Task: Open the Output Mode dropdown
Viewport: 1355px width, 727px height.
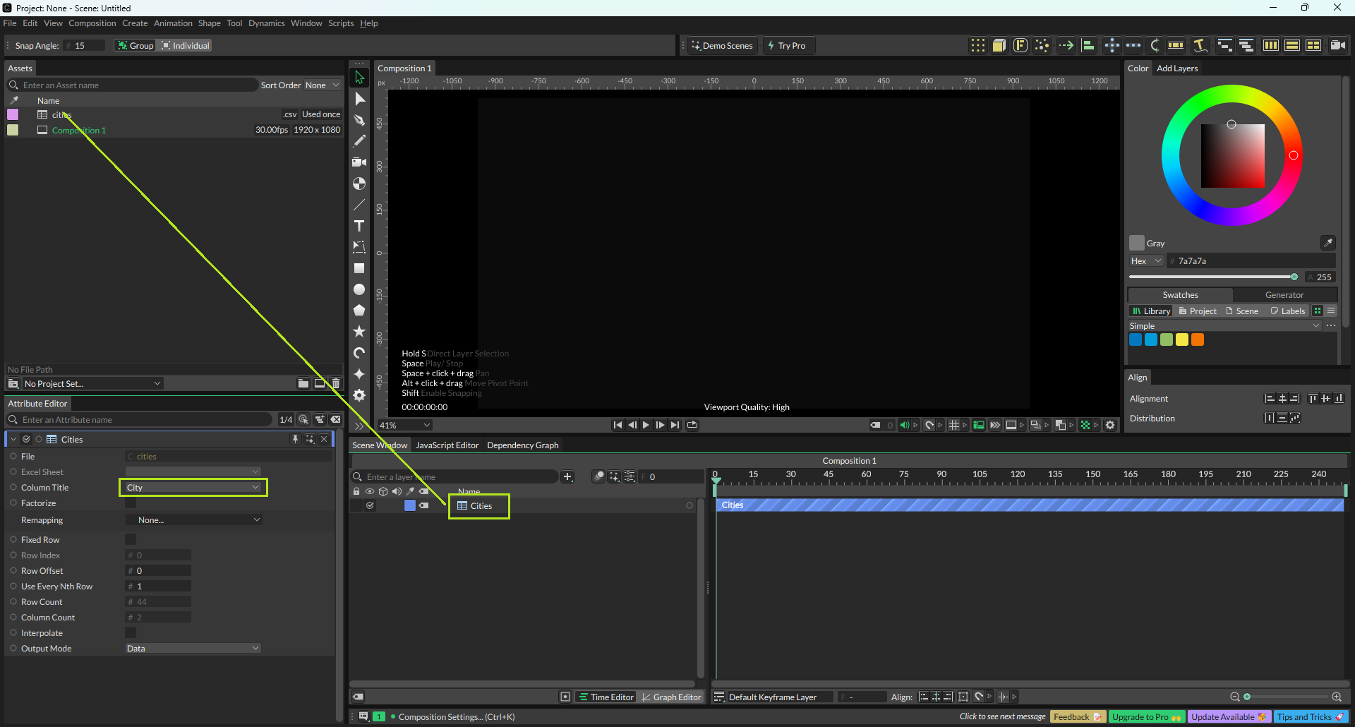Action: (193, 649)
